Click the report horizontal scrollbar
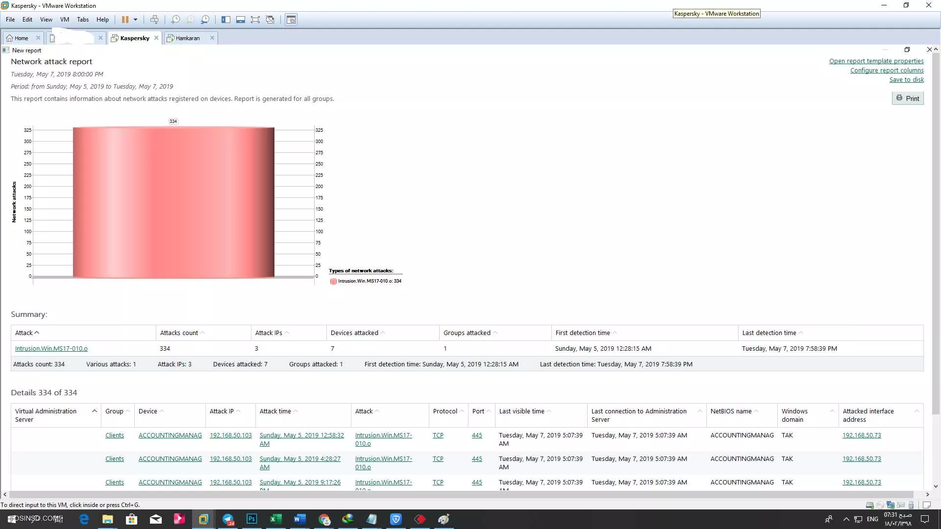This screenshot has width=941, height=529. coord(461,495)
